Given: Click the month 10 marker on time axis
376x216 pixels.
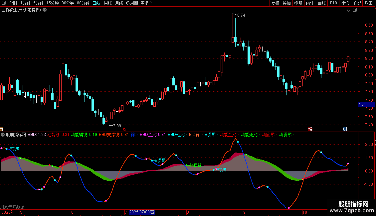Looking at the screenshot, I should (304, 212).
